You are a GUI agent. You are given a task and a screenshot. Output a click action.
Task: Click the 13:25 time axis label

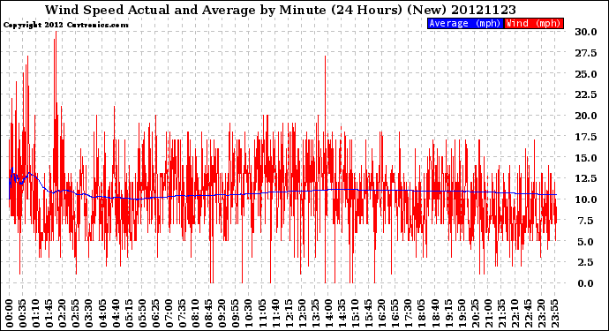pyautogui.click(x=315, y=313)
